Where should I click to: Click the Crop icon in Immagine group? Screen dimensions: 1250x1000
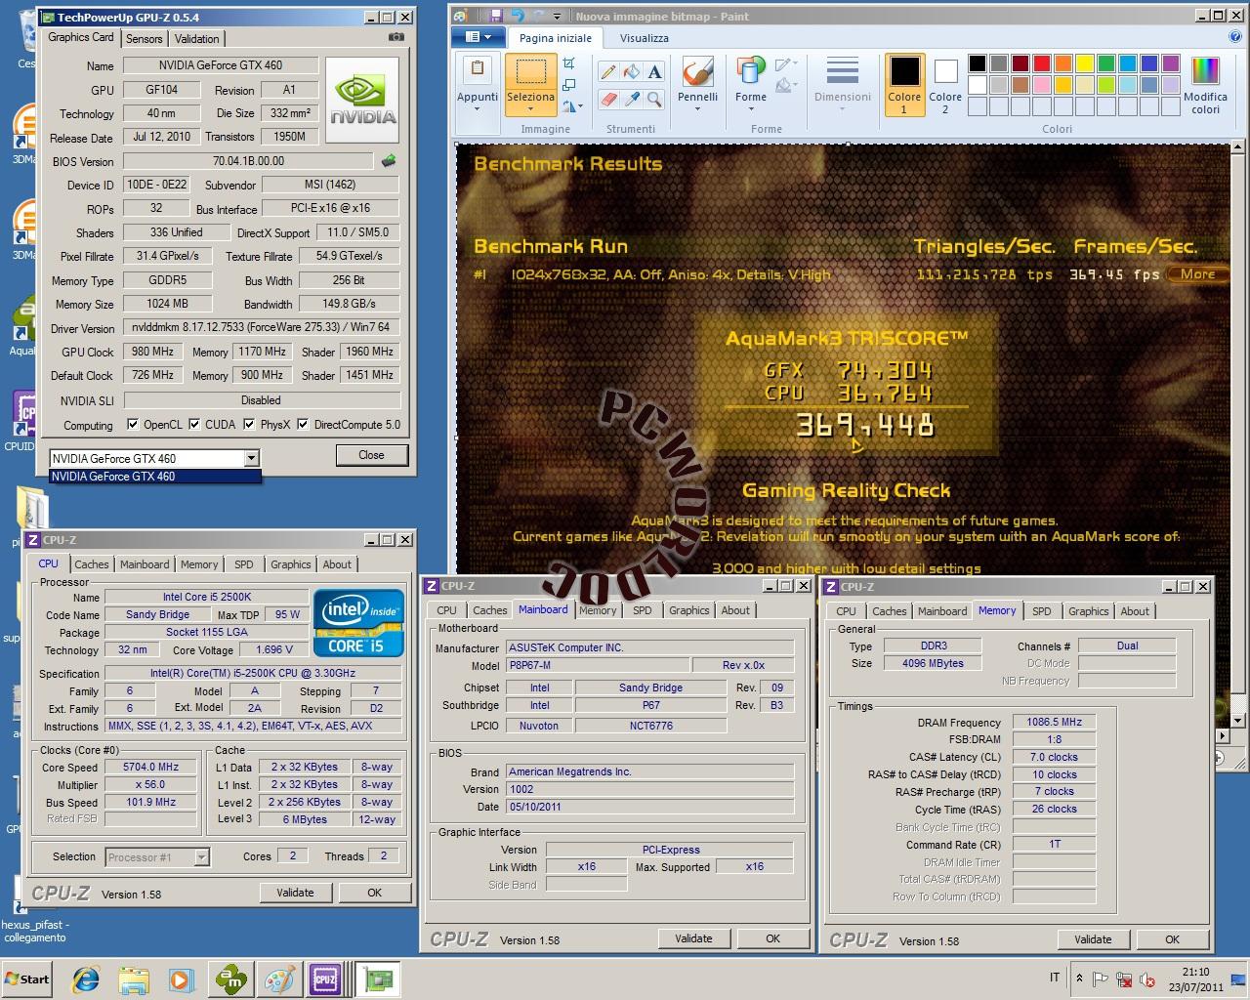coord(569,64)
